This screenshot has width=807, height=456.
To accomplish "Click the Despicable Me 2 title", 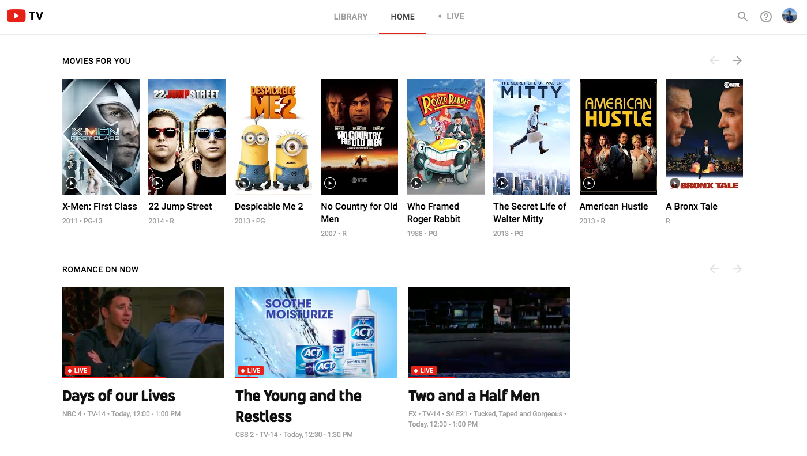I will [x=269, y=206].
